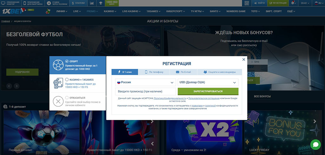The image size is (325, 155).
Task: Close the registration dialog with the X
Action: coord(244,59)
